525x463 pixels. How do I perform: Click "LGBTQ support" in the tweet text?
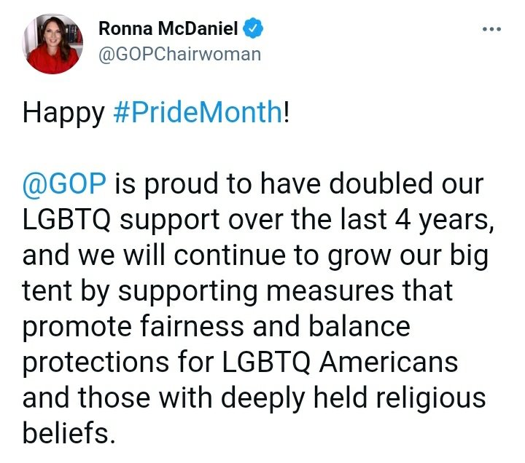pos(121,220)
